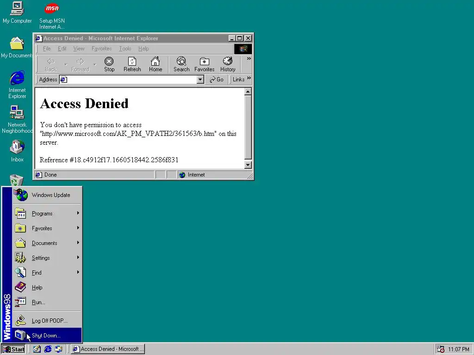Click the Internet Explorer title bar icon
The image size is (474, 355).
pyautogui.click(x=38, y=38)
